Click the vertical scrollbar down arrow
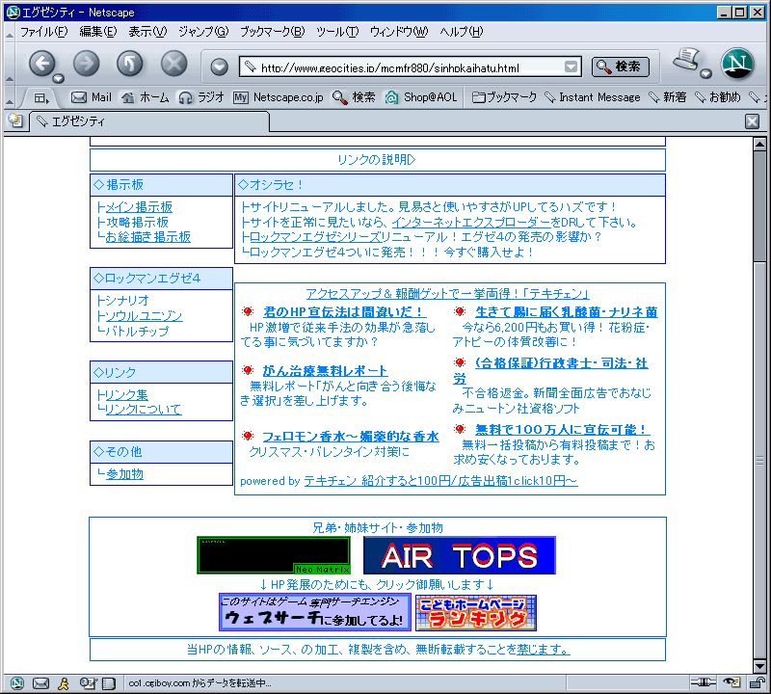771x694 pixels. 759,666
